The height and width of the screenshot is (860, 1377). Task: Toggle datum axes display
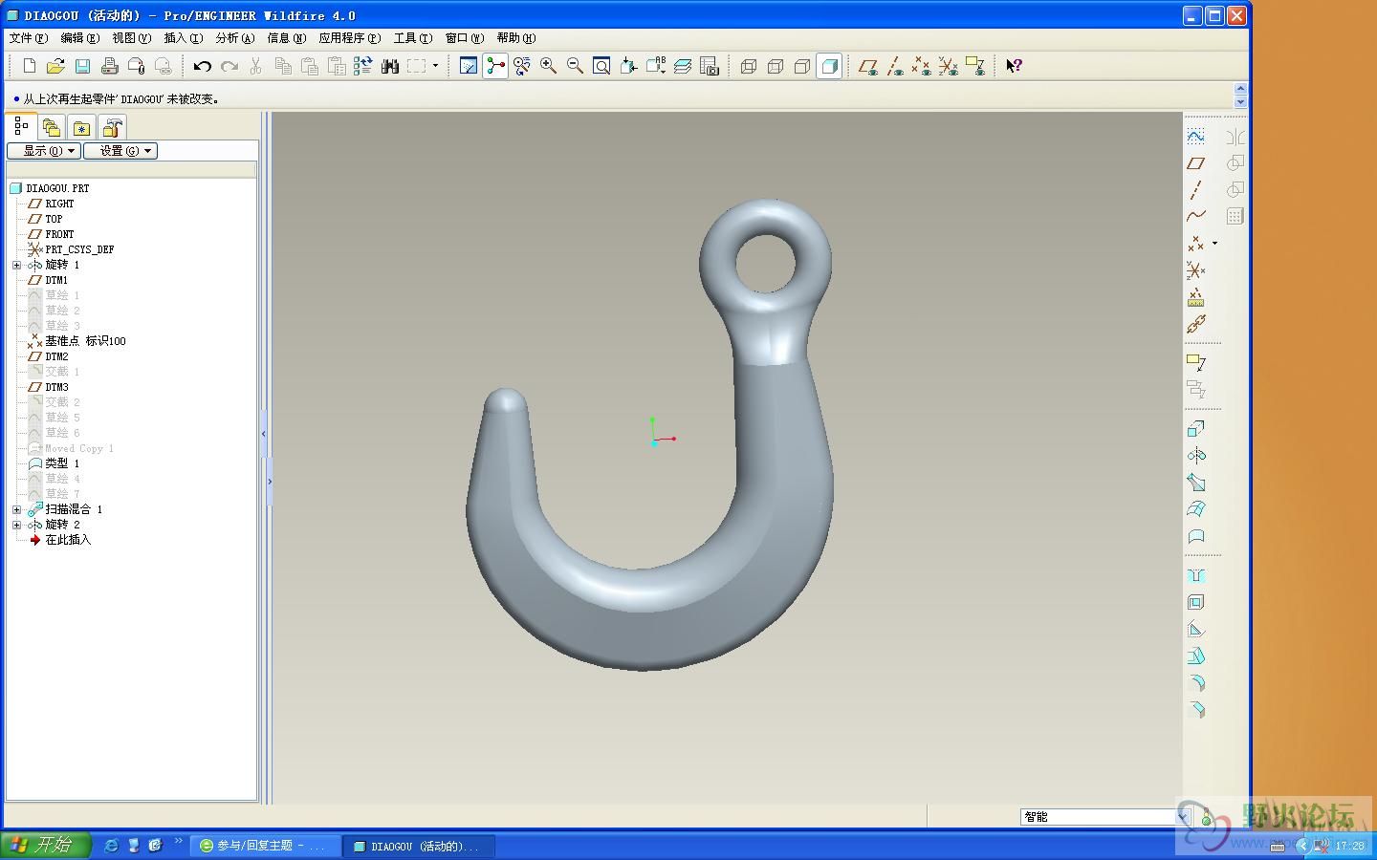[895, 66]
